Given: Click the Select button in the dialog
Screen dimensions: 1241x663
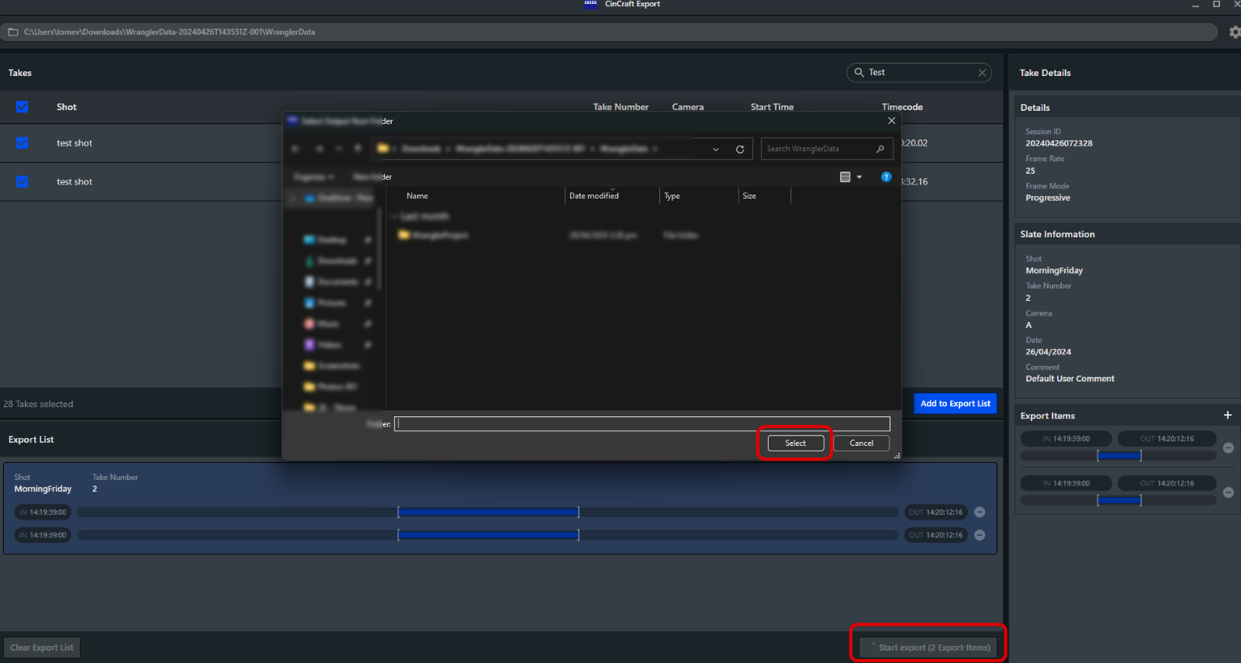Looking at the screenshot, I should (796, 443).
